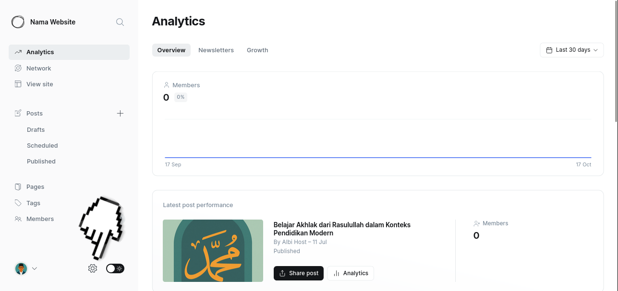The image size is (618, 291).
Task: Open Pages using its sidebar icon
Action: coord(18,186)
